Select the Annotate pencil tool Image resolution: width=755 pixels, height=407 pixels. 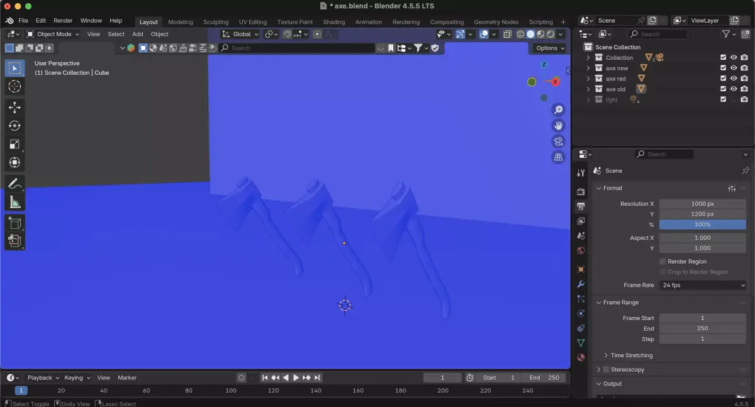pyautogui.click(x=14, y=184)
